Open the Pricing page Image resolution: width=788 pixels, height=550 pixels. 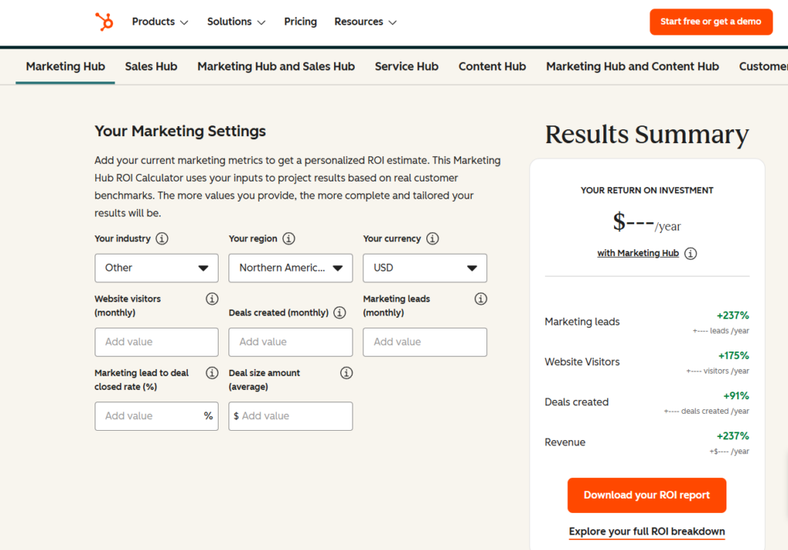pyautogui.click(x=300, y=22)
